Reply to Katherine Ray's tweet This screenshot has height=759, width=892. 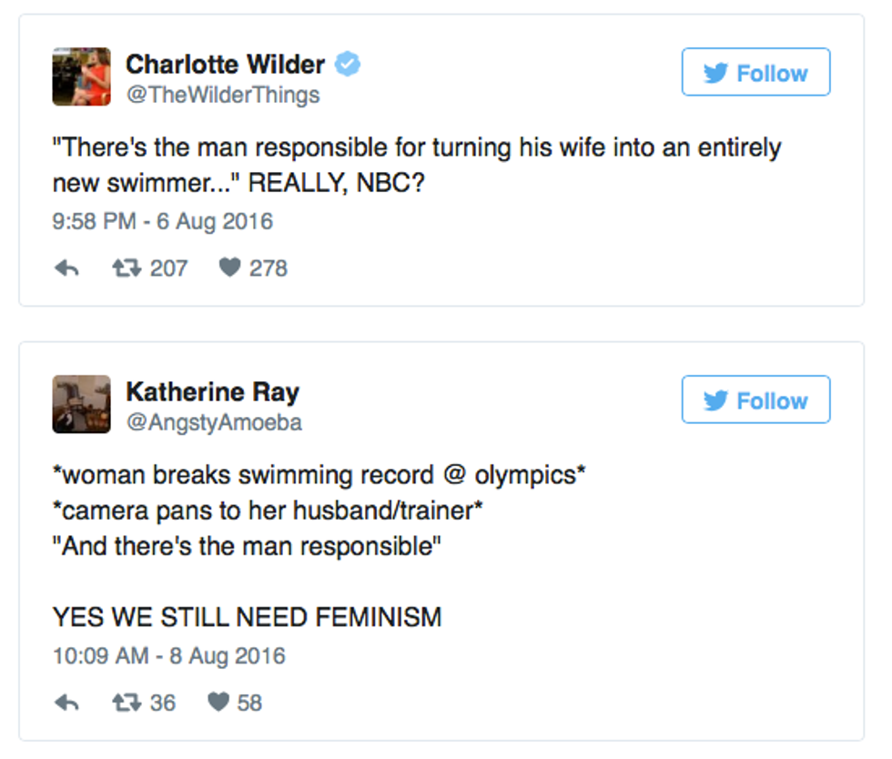point(66,703)
